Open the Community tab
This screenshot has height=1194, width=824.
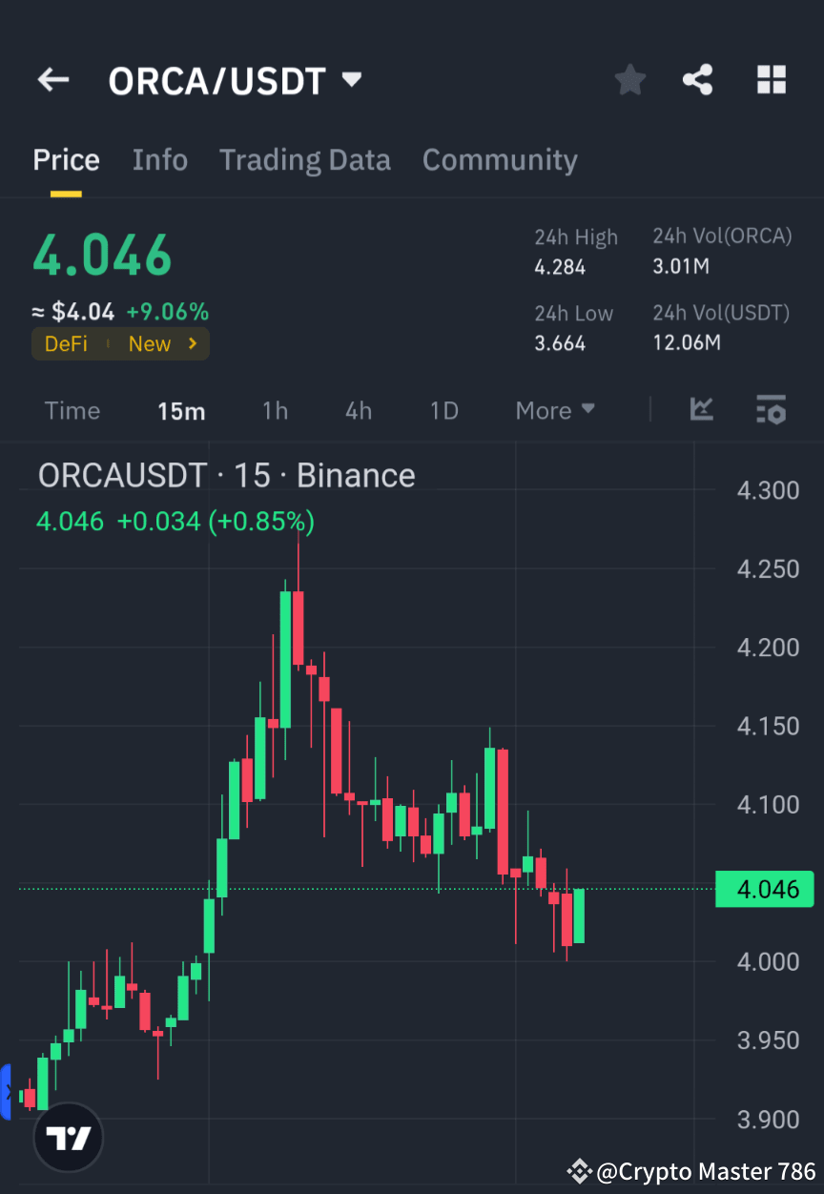coord(500,159)
